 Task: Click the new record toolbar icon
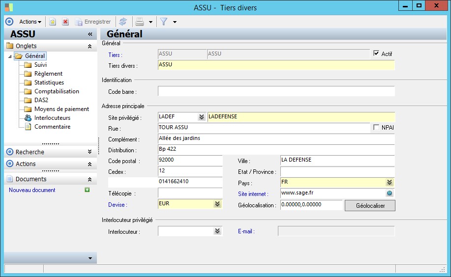tap(52, 22)
